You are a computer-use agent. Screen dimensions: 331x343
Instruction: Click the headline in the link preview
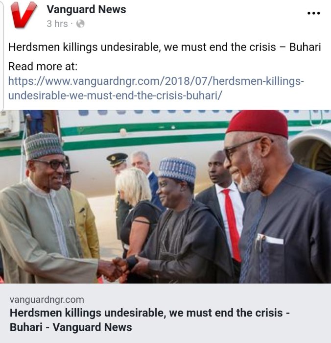[x=149, y=319]
